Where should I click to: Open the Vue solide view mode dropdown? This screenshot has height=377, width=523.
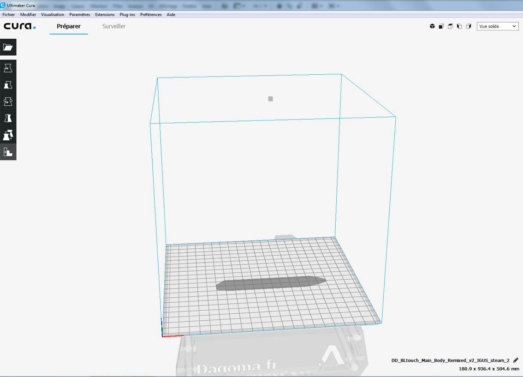pos(498,26)
